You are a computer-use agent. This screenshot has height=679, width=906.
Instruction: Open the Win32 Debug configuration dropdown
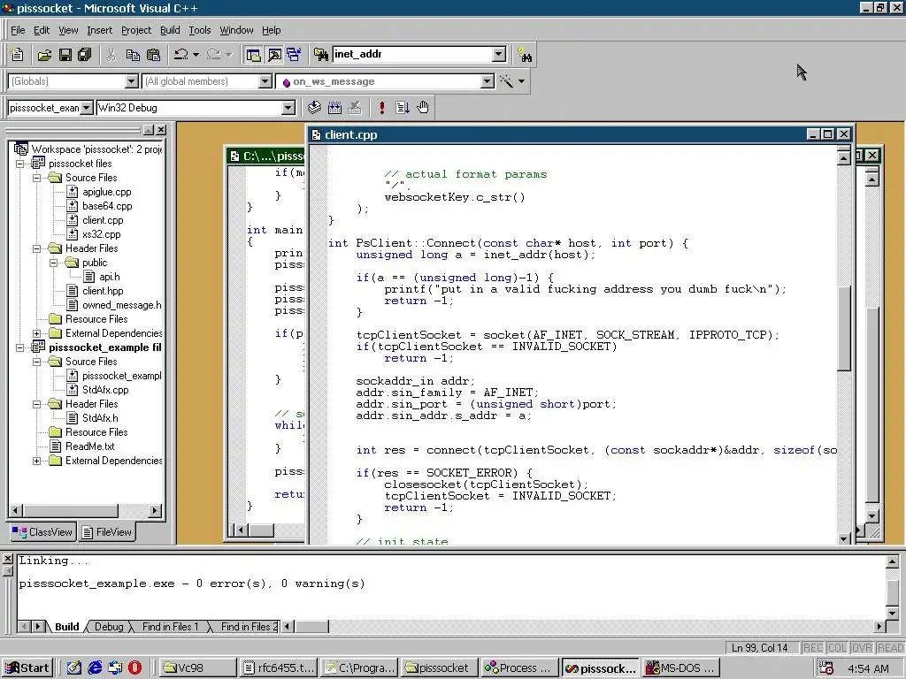tap(288, 108)
